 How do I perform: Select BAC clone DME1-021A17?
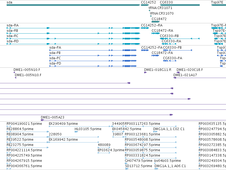pos(200,78)
